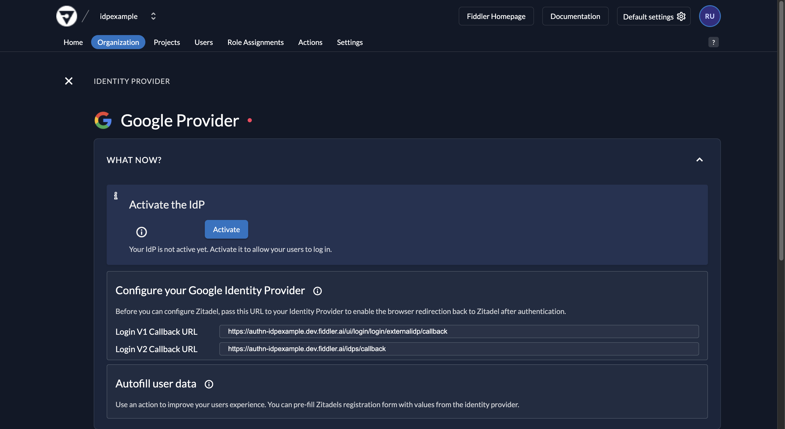Click the Activate the IdP heading
Viewport: 785px width, 429px height.
(x=167, y=205)
